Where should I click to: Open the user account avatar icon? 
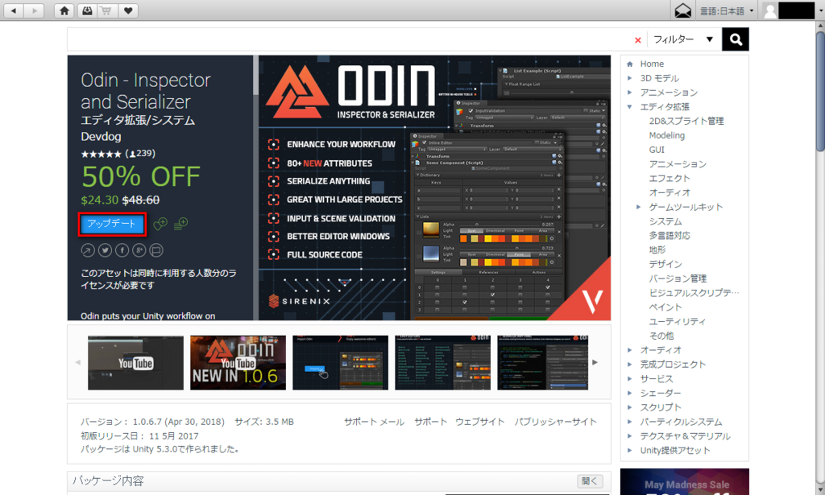click(x=769, y=10)
